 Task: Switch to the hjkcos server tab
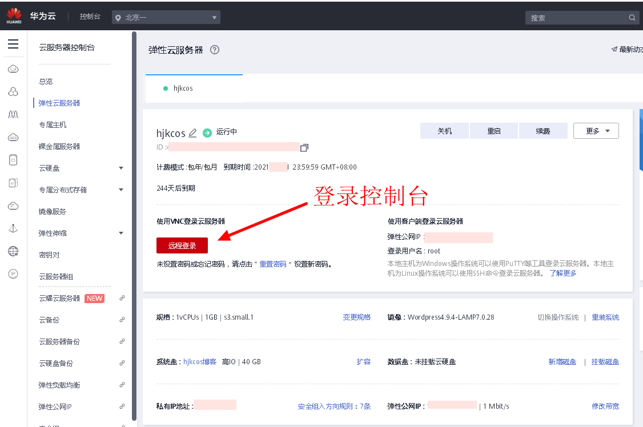194,88
